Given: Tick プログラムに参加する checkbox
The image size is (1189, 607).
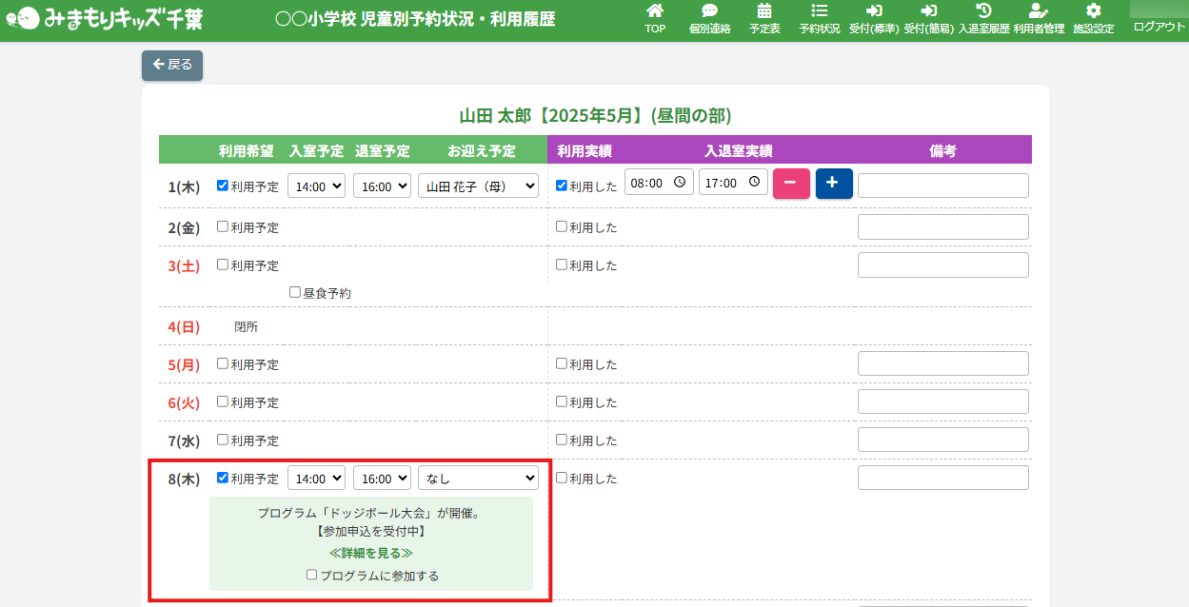Looking at the screenshot, I should click(x=311, y=575).
